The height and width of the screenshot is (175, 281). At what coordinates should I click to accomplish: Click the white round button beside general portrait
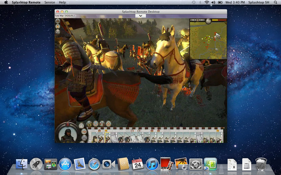click(81, 126)
